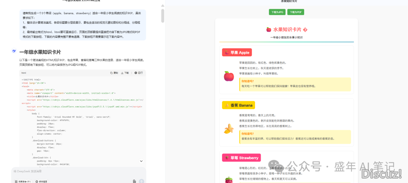Click the user prompt message bubble
408x183 pixels.
(x=83, y=25)
